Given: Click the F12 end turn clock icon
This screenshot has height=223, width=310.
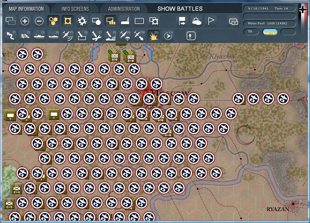Looking at the screenshot, I should tap(168, 35).
